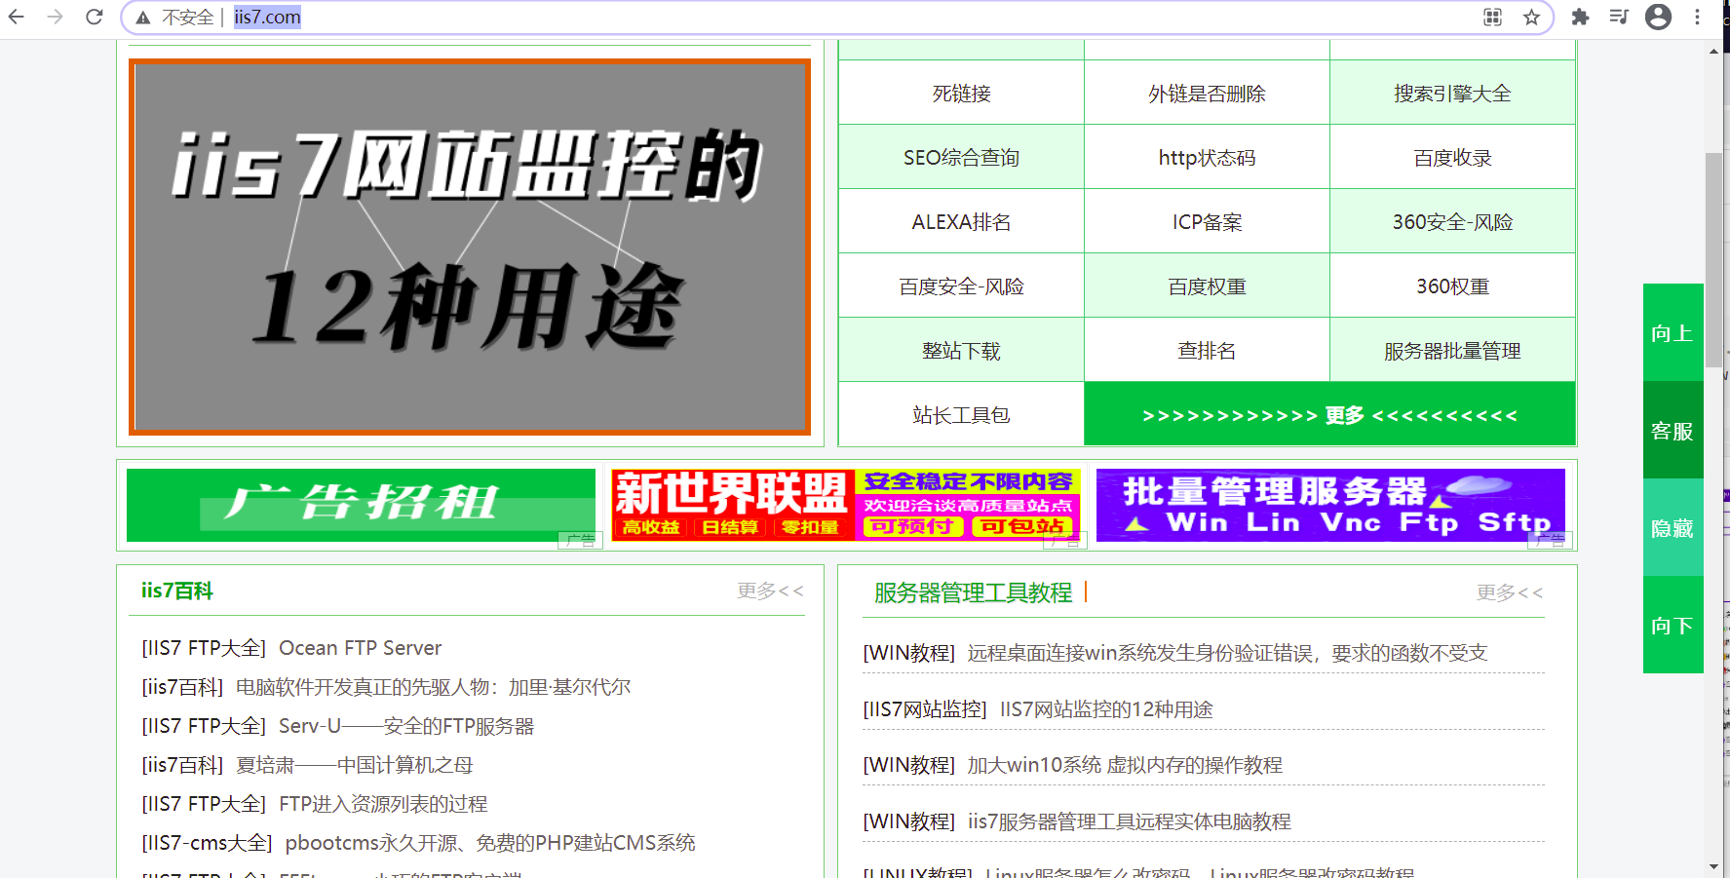
Task: Open the 360权重 tool
Action: [1452, 286]
